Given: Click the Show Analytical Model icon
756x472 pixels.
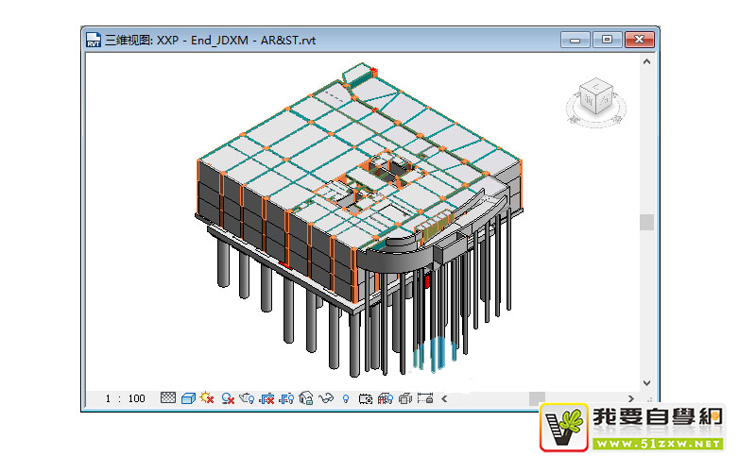Looking at the screenshot, I should click(x=385, y=398).
